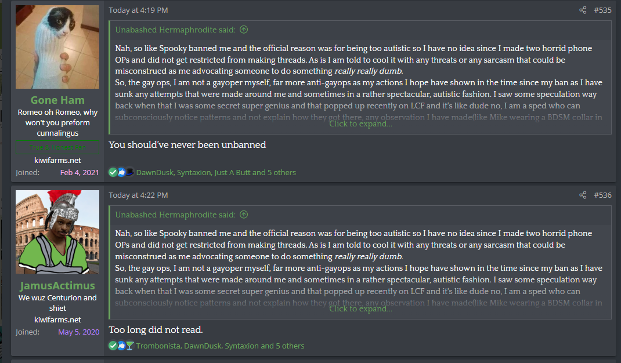Viewport: 621px width, 363px height.
Task: Click the share icon on post #535
Action: (x=583, y=10)
